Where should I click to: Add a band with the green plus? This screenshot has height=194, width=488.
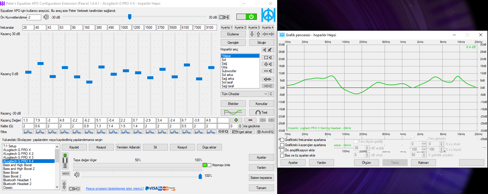[x=236, y=120]
